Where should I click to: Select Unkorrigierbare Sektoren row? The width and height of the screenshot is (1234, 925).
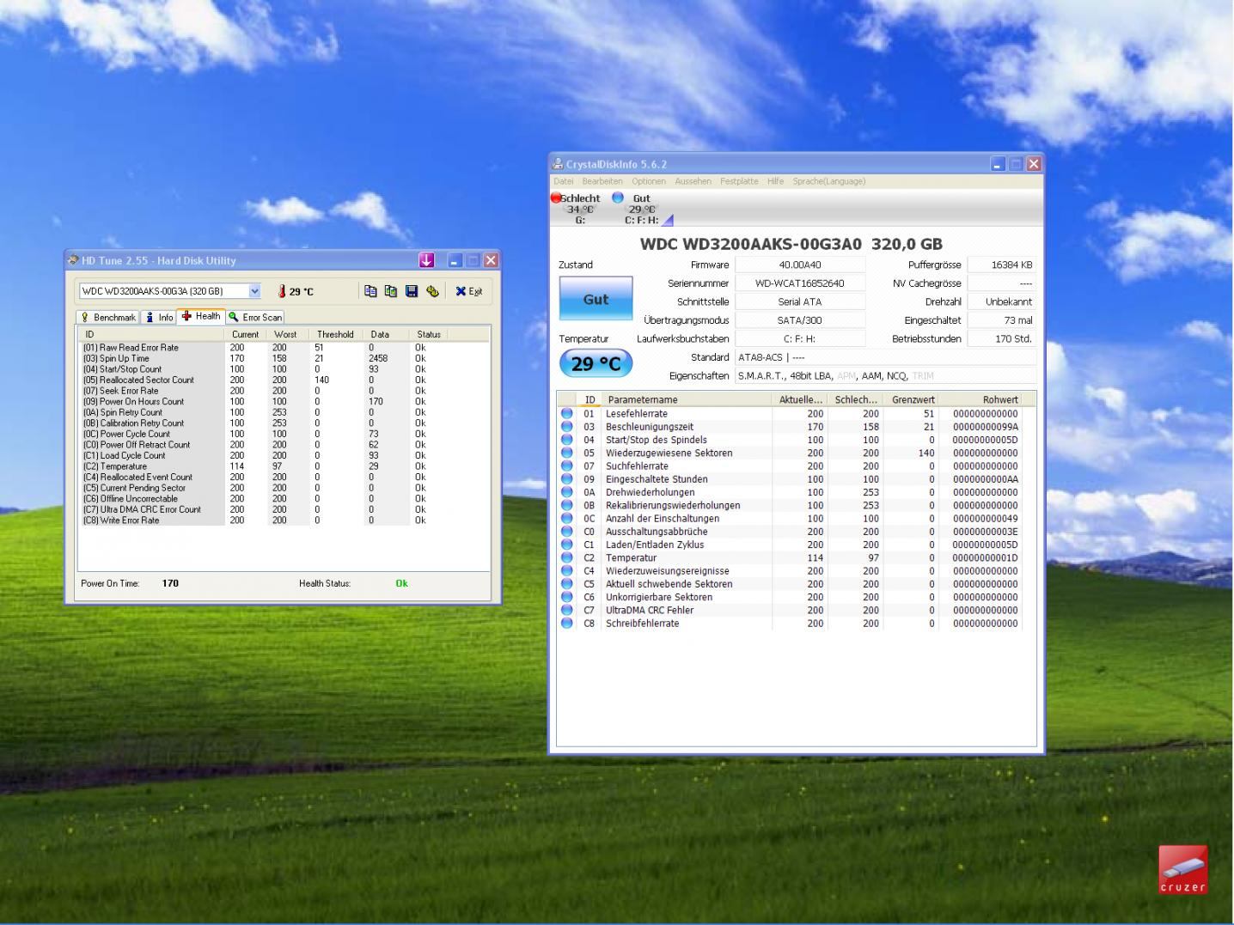pos(791,597)
